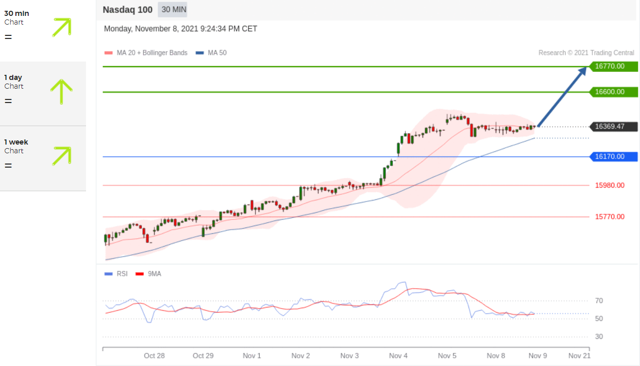640x366 pixels.
Task: Click the green up-right arrow beside 1 week
Action: click(x=61, y=156)
